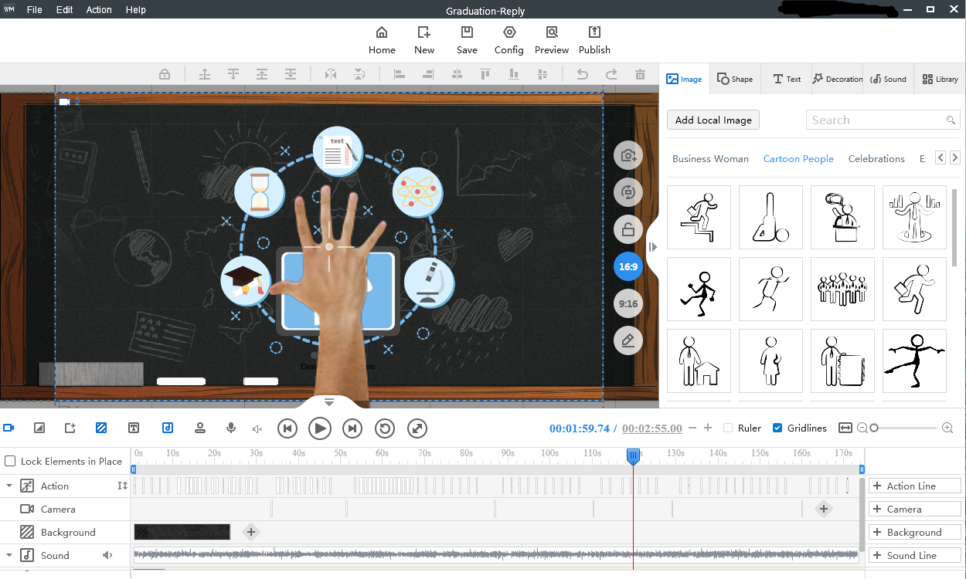Collapse the canvas with the down arrow handle
The image size is (966, 579).
click(328, 401)
